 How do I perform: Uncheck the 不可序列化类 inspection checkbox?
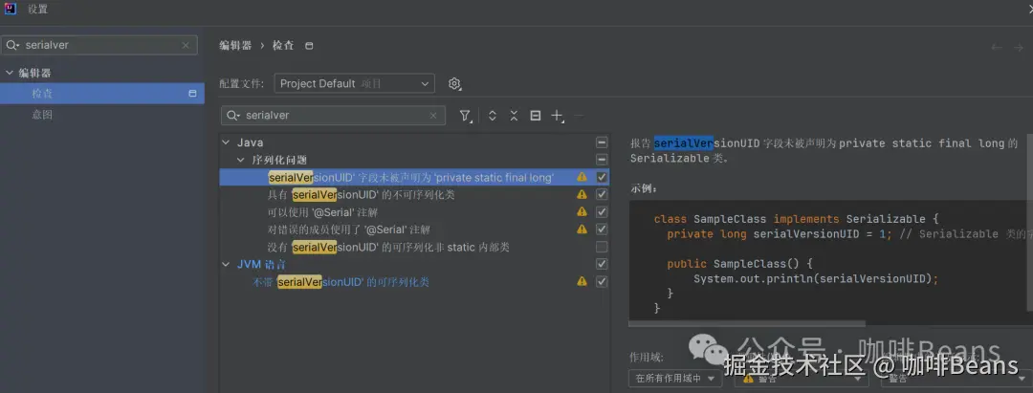(x=602, y=195)
